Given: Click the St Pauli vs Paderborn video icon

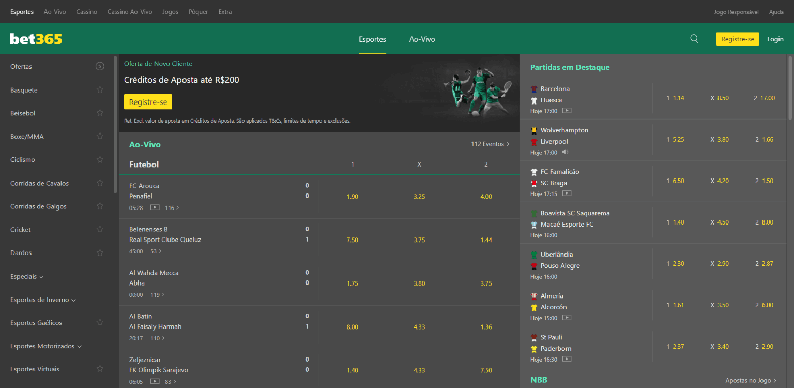Looking at the screenshot, I should coord(567,359).
